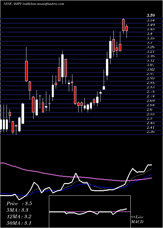
Task: Click the 3.02 price axis label
Action: (x=151, y=69)
